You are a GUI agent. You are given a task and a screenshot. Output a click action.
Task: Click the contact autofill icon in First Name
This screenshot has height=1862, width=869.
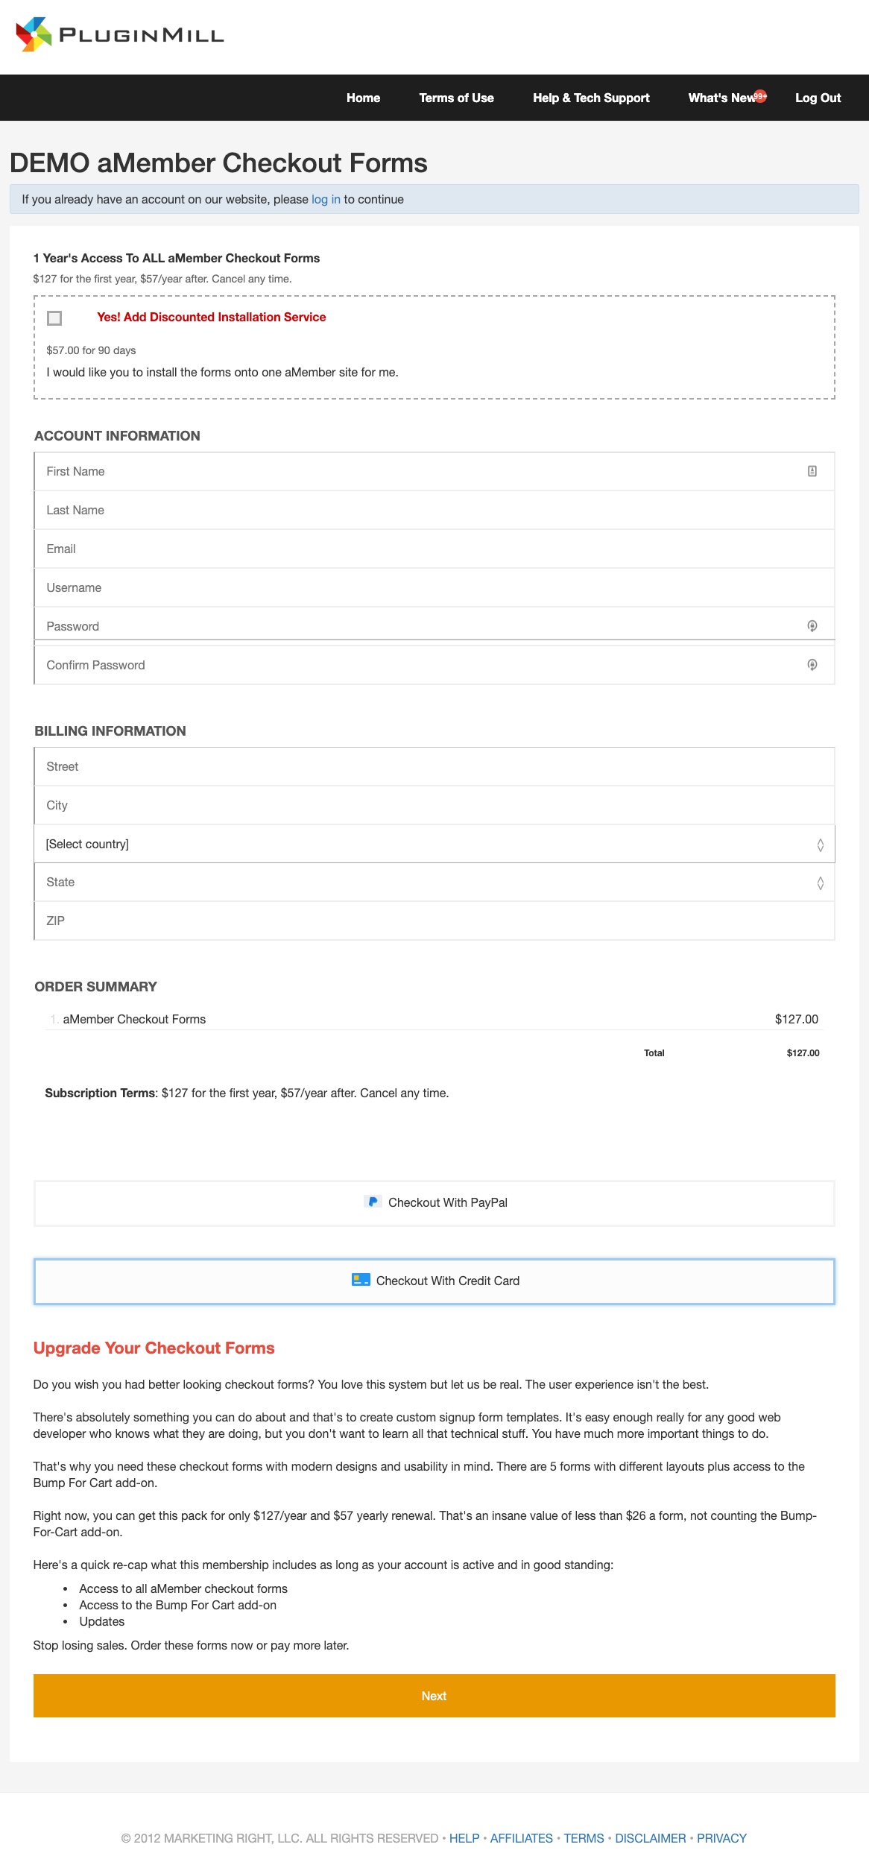(x=812, y=471)
